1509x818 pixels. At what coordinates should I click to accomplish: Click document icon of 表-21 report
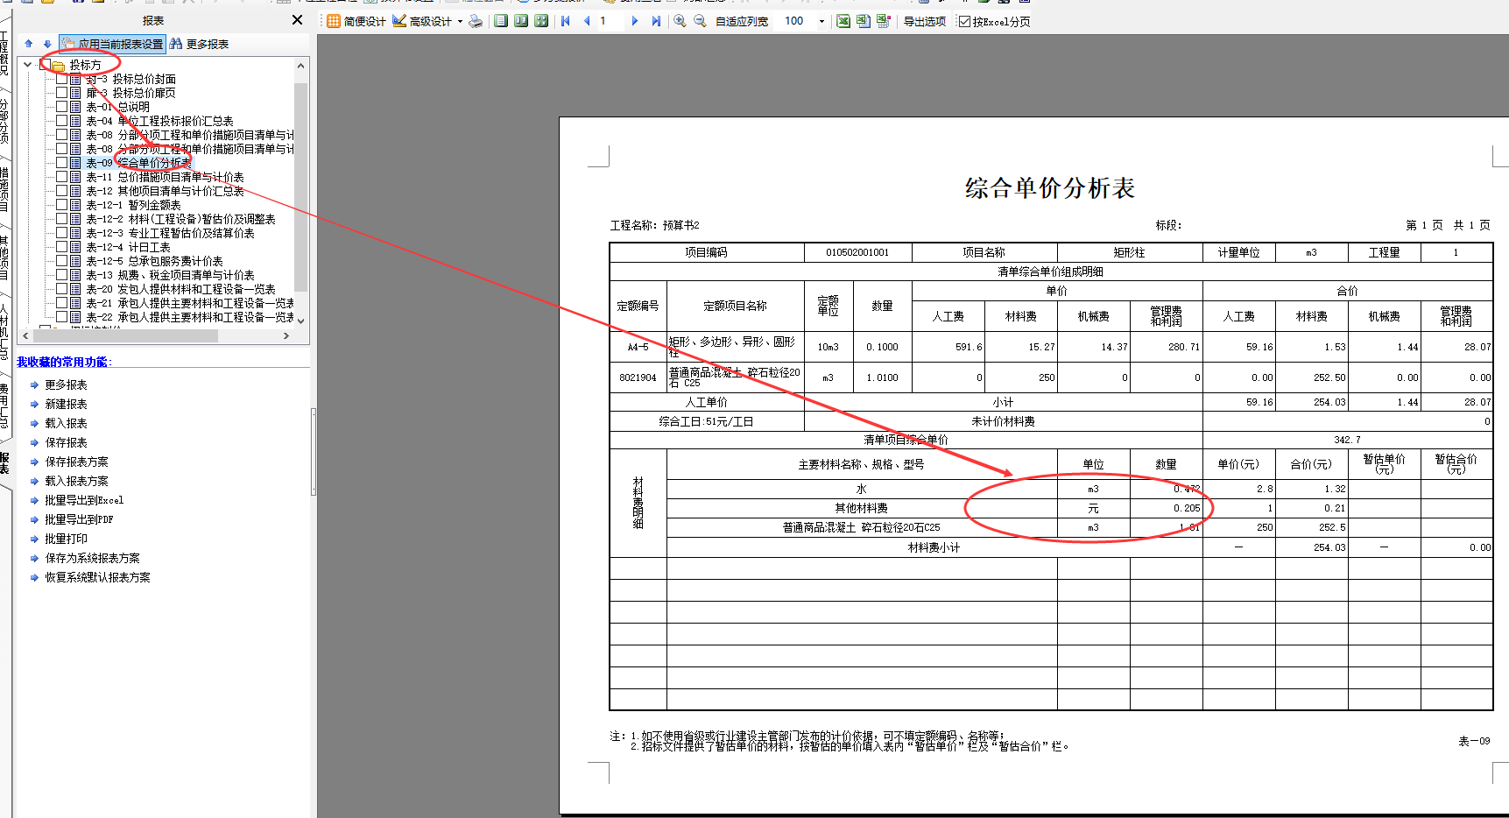click(x=75, y=303)
